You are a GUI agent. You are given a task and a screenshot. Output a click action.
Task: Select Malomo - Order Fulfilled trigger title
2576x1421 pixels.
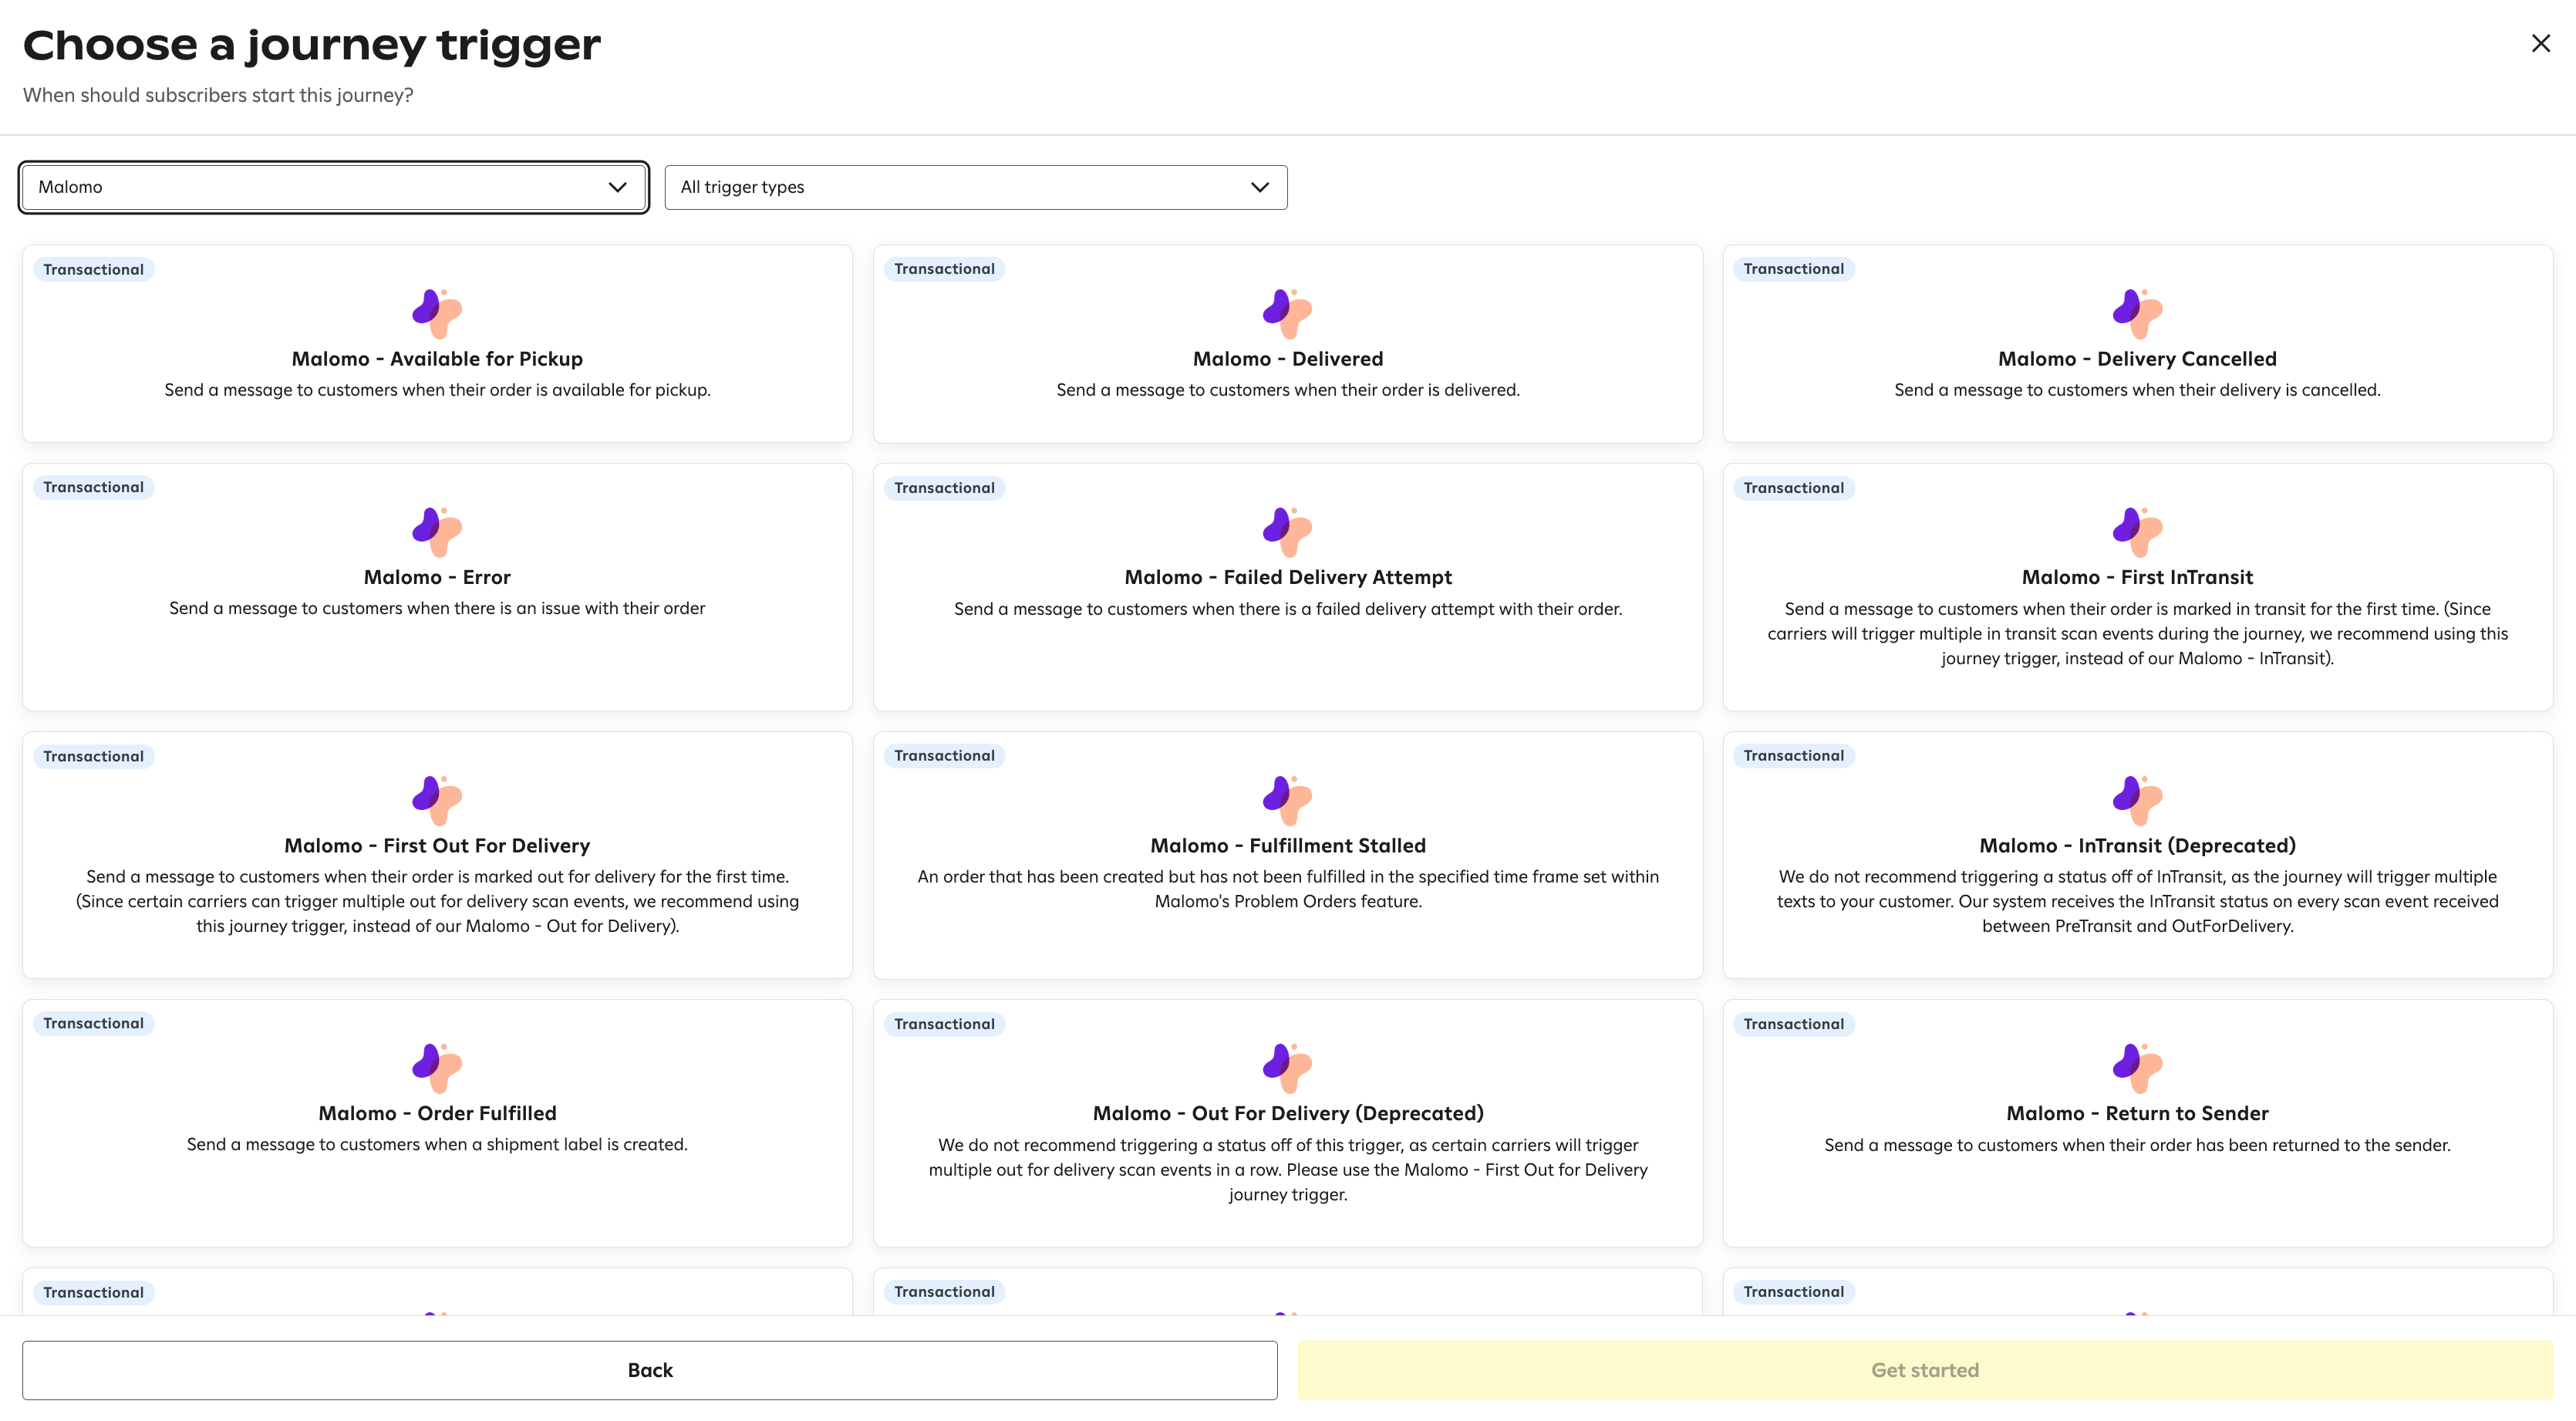(x=437, y=1113)
